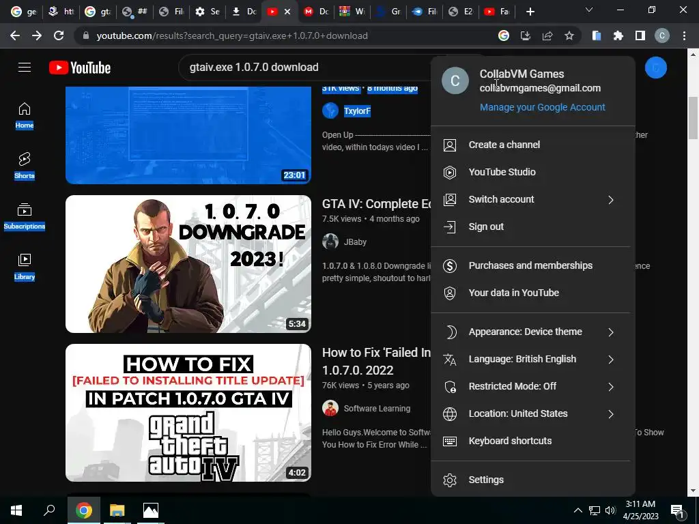Click the page vertical scrollbar thumb

coord(693,117)
